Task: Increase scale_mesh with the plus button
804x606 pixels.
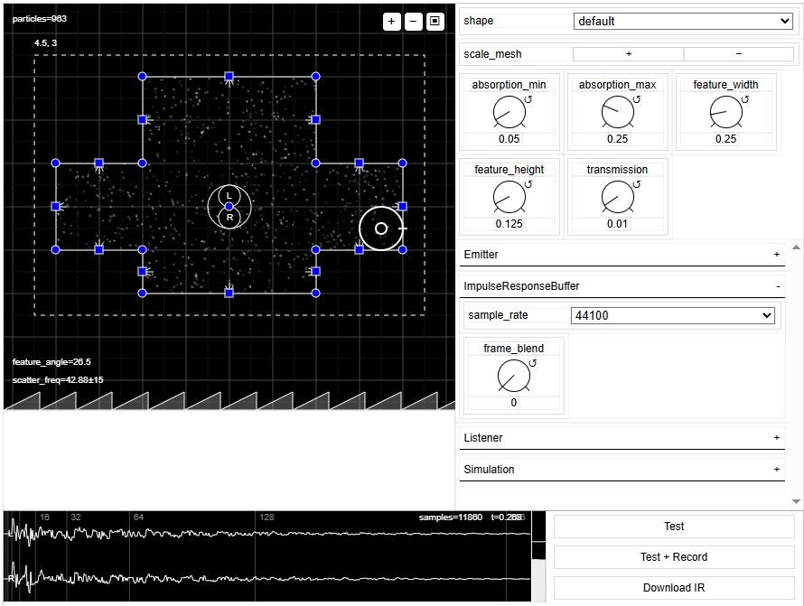Action: [x=628, y=54]
